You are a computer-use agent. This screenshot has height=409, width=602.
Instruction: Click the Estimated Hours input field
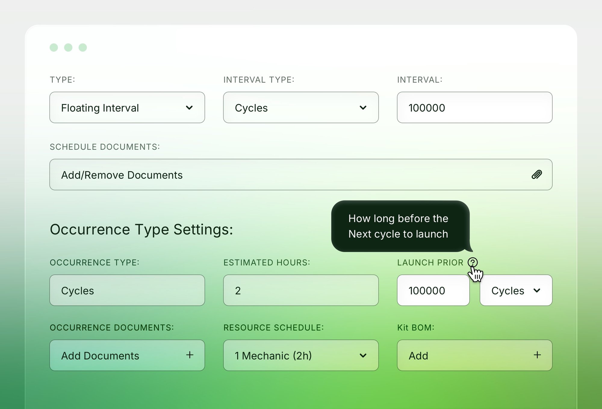tap(301, 290)
